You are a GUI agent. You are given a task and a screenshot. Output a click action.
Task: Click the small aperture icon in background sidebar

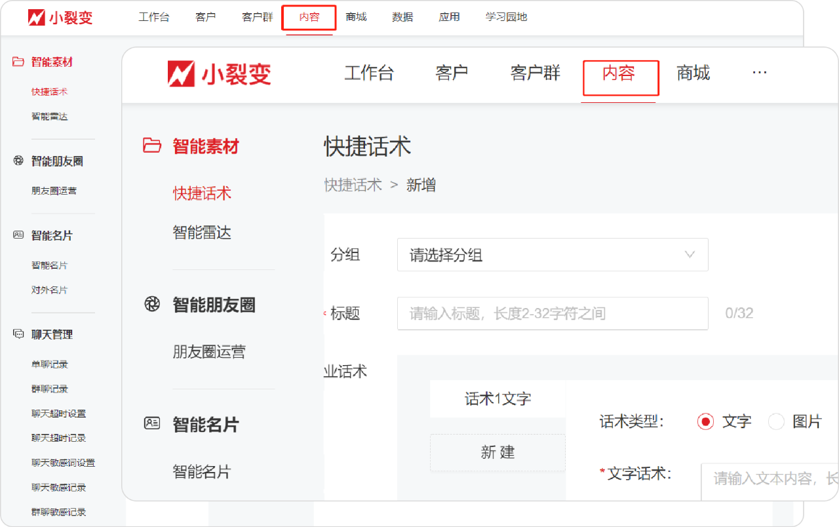(18, 161)
